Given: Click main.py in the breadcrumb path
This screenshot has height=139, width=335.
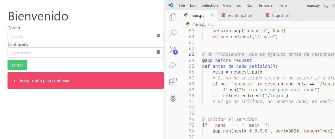Looking at the screenshot, I should [199, 24].
